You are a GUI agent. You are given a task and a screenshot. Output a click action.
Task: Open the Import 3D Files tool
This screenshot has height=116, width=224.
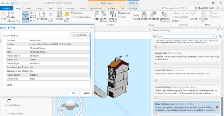[x=187, y=75]
